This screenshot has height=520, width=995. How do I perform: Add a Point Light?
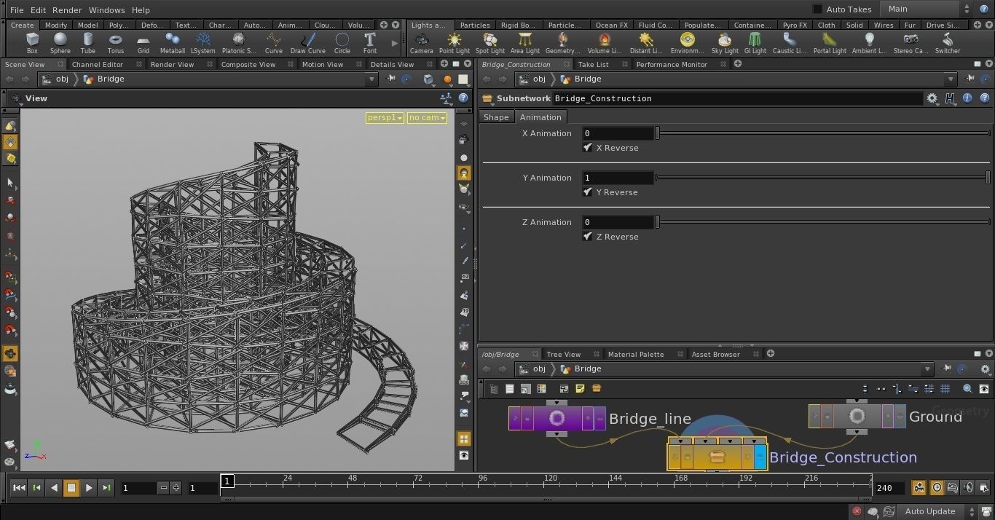[455, 43]
